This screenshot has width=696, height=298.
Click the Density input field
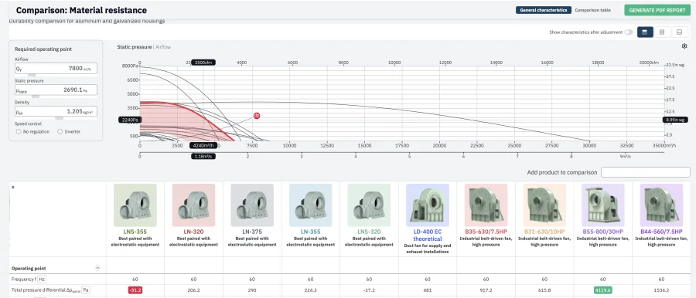click(56, 111)
